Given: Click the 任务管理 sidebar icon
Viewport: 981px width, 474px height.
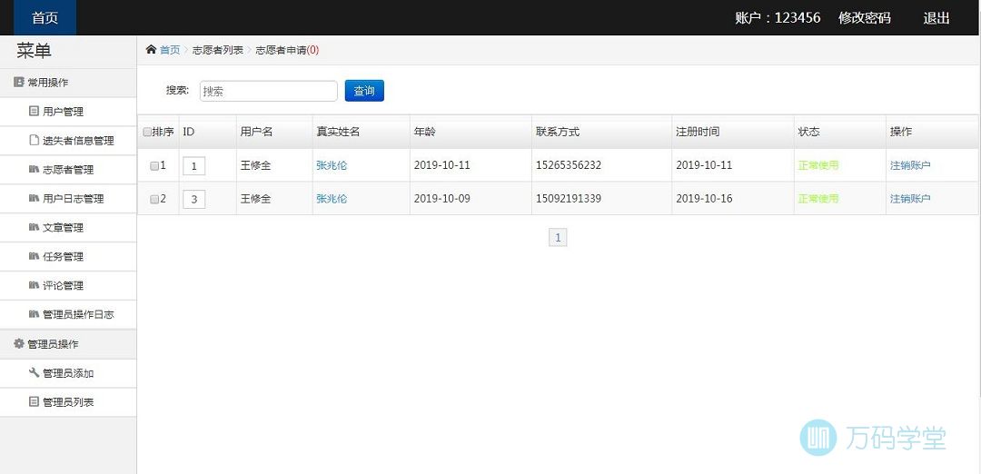Looking at the screenshot, I should (35, 257).
